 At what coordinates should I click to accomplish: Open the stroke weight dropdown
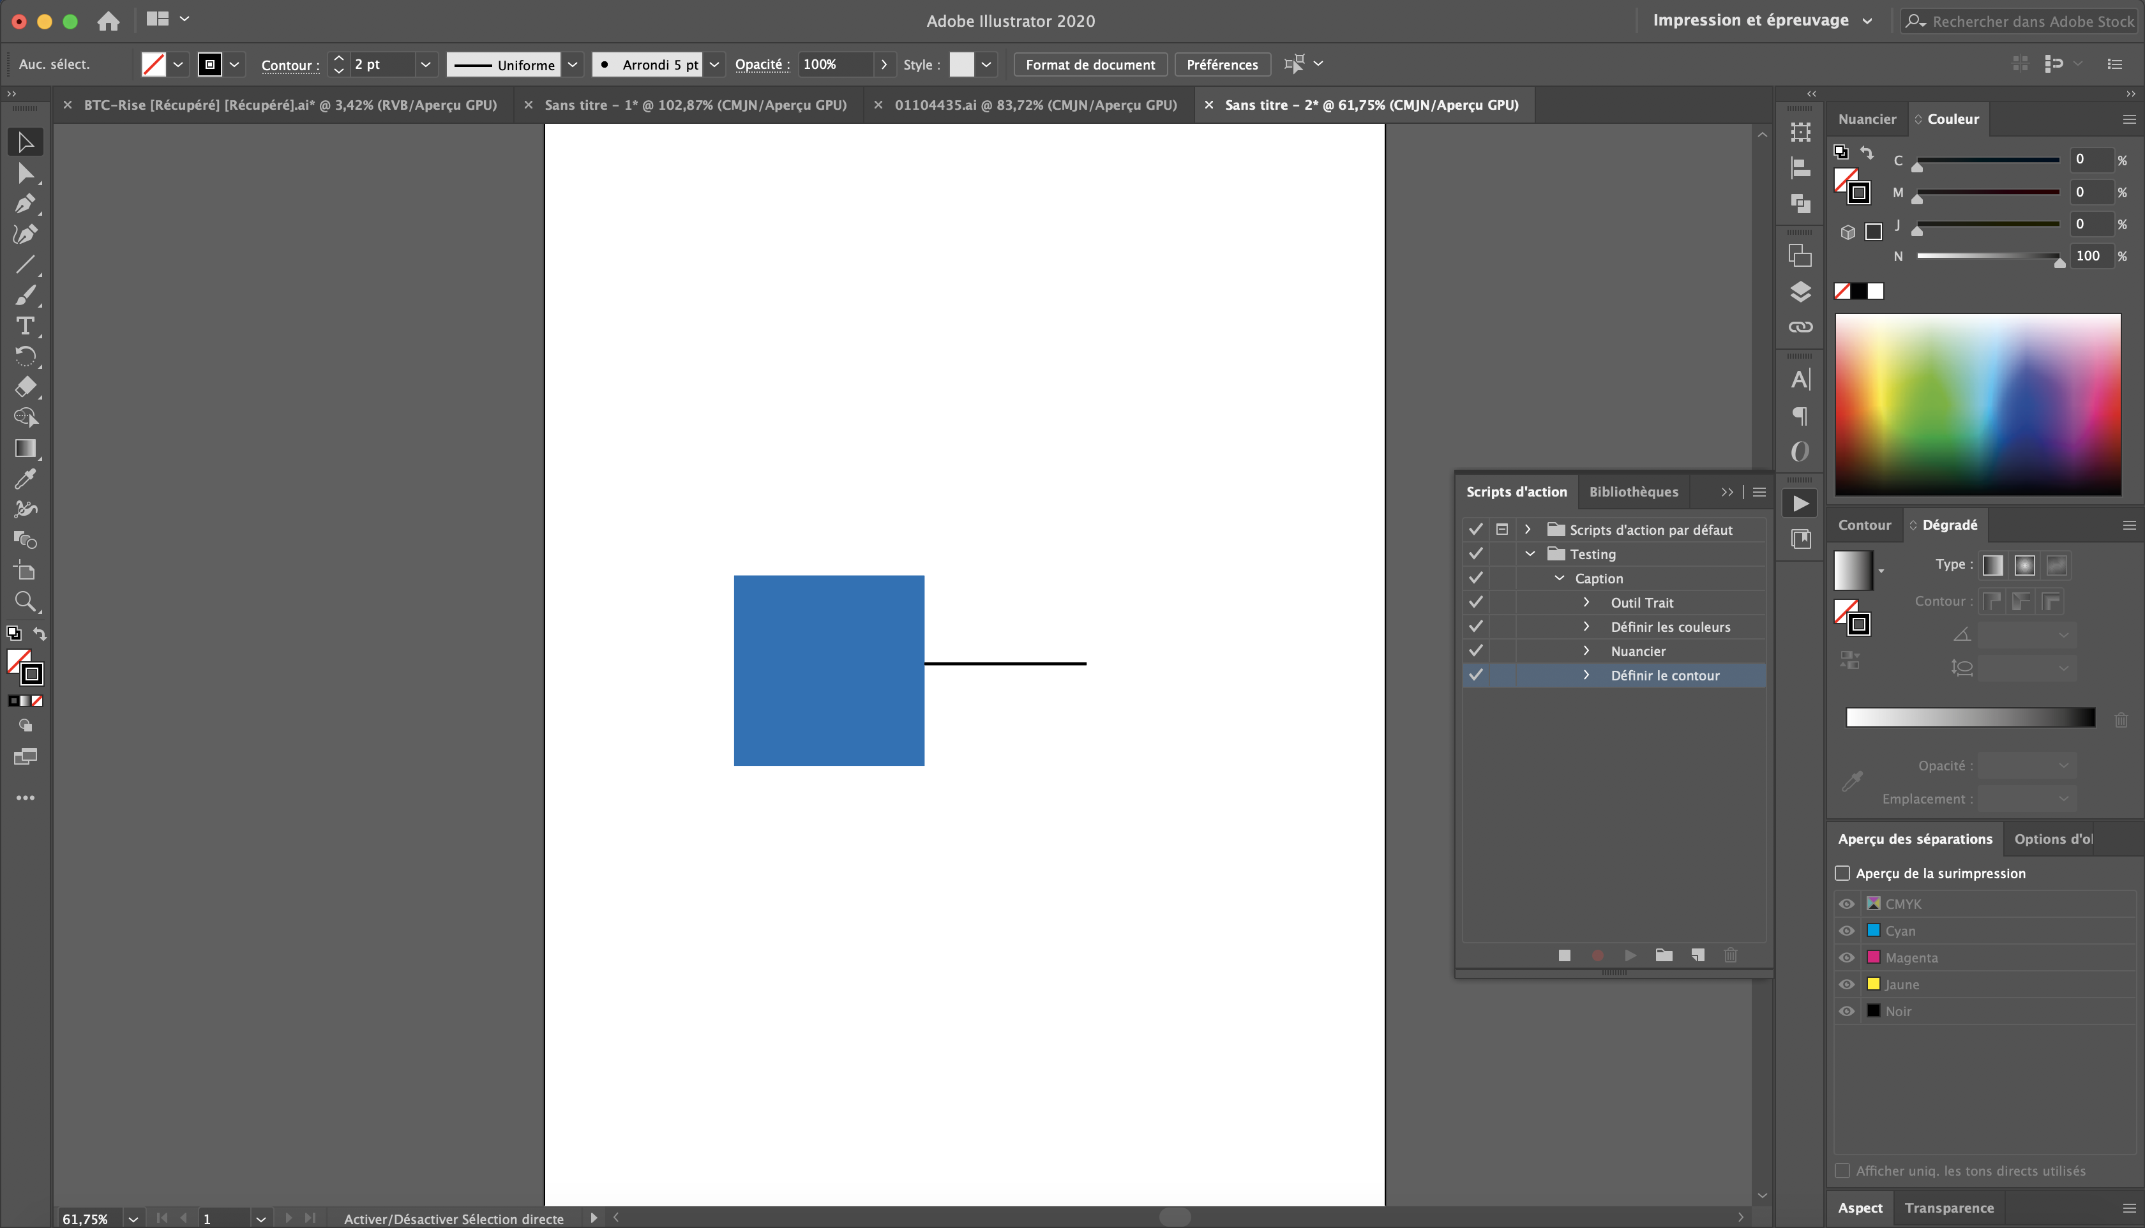coord(426,64)
